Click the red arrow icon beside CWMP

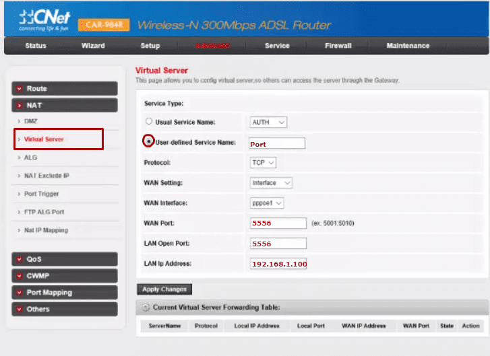(x=20, y=276)
